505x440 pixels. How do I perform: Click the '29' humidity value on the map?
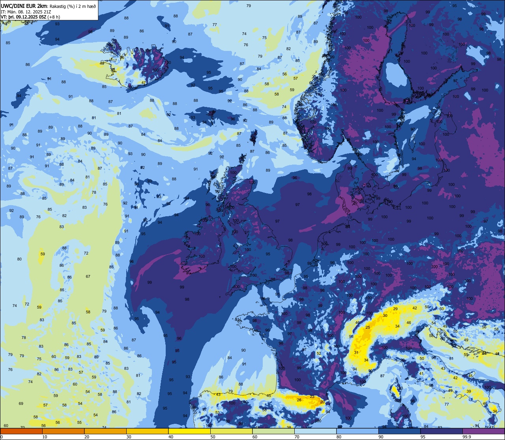[395, 309]
